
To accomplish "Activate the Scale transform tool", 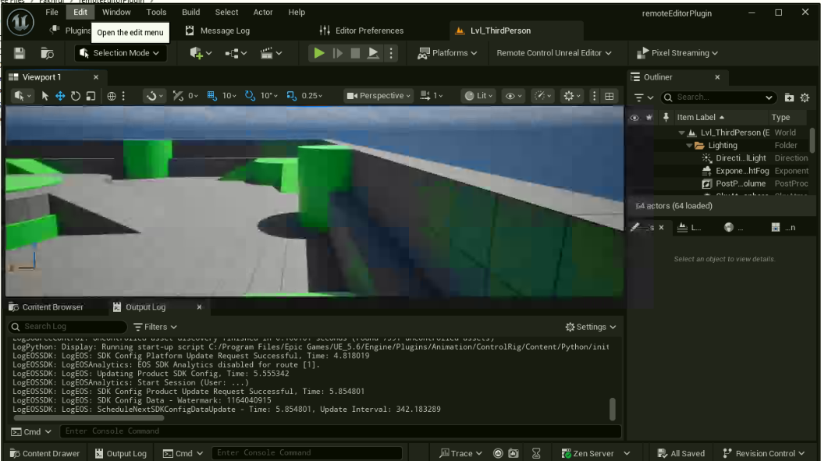I will click(x=91, y=96).
